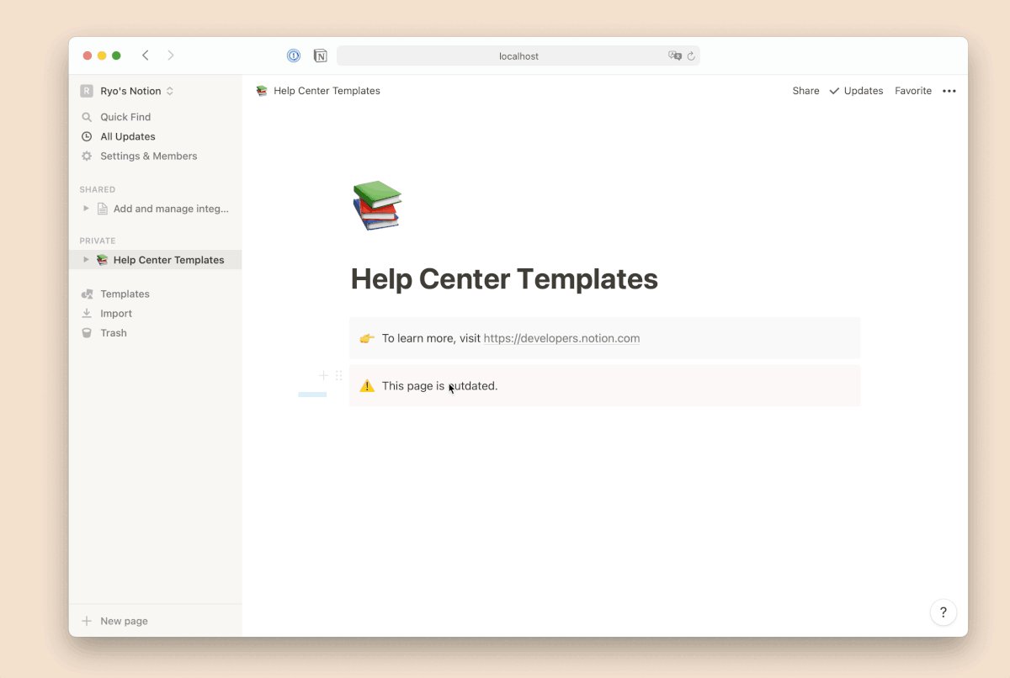Image resolution: width=1010 pixels, height=678 pixels.
Task: Click 'To learn more, visit' callout text
Action: pos(431,338)
